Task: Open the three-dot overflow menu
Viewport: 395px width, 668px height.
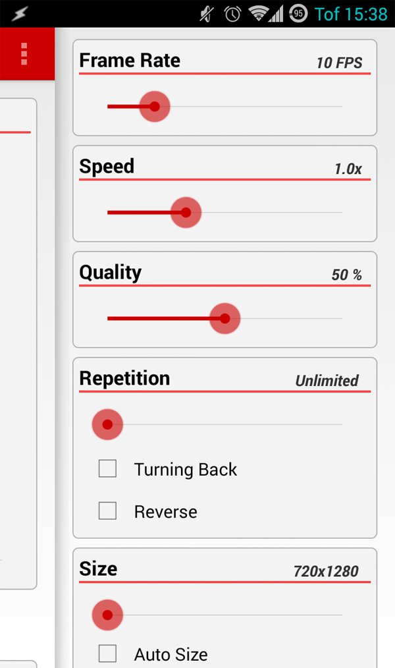Action: click(x=24, y=53)
